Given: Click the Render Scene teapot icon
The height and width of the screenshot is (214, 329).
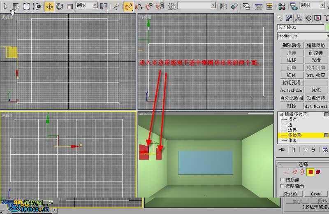Looking at the screenshot, I should [294, 7].
